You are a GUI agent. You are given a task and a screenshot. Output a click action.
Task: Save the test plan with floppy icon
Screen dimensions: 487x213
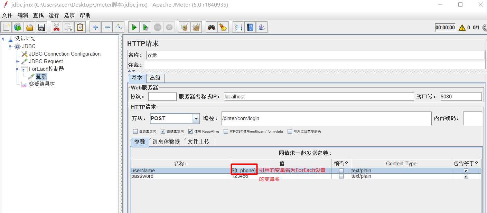[41, 27]
